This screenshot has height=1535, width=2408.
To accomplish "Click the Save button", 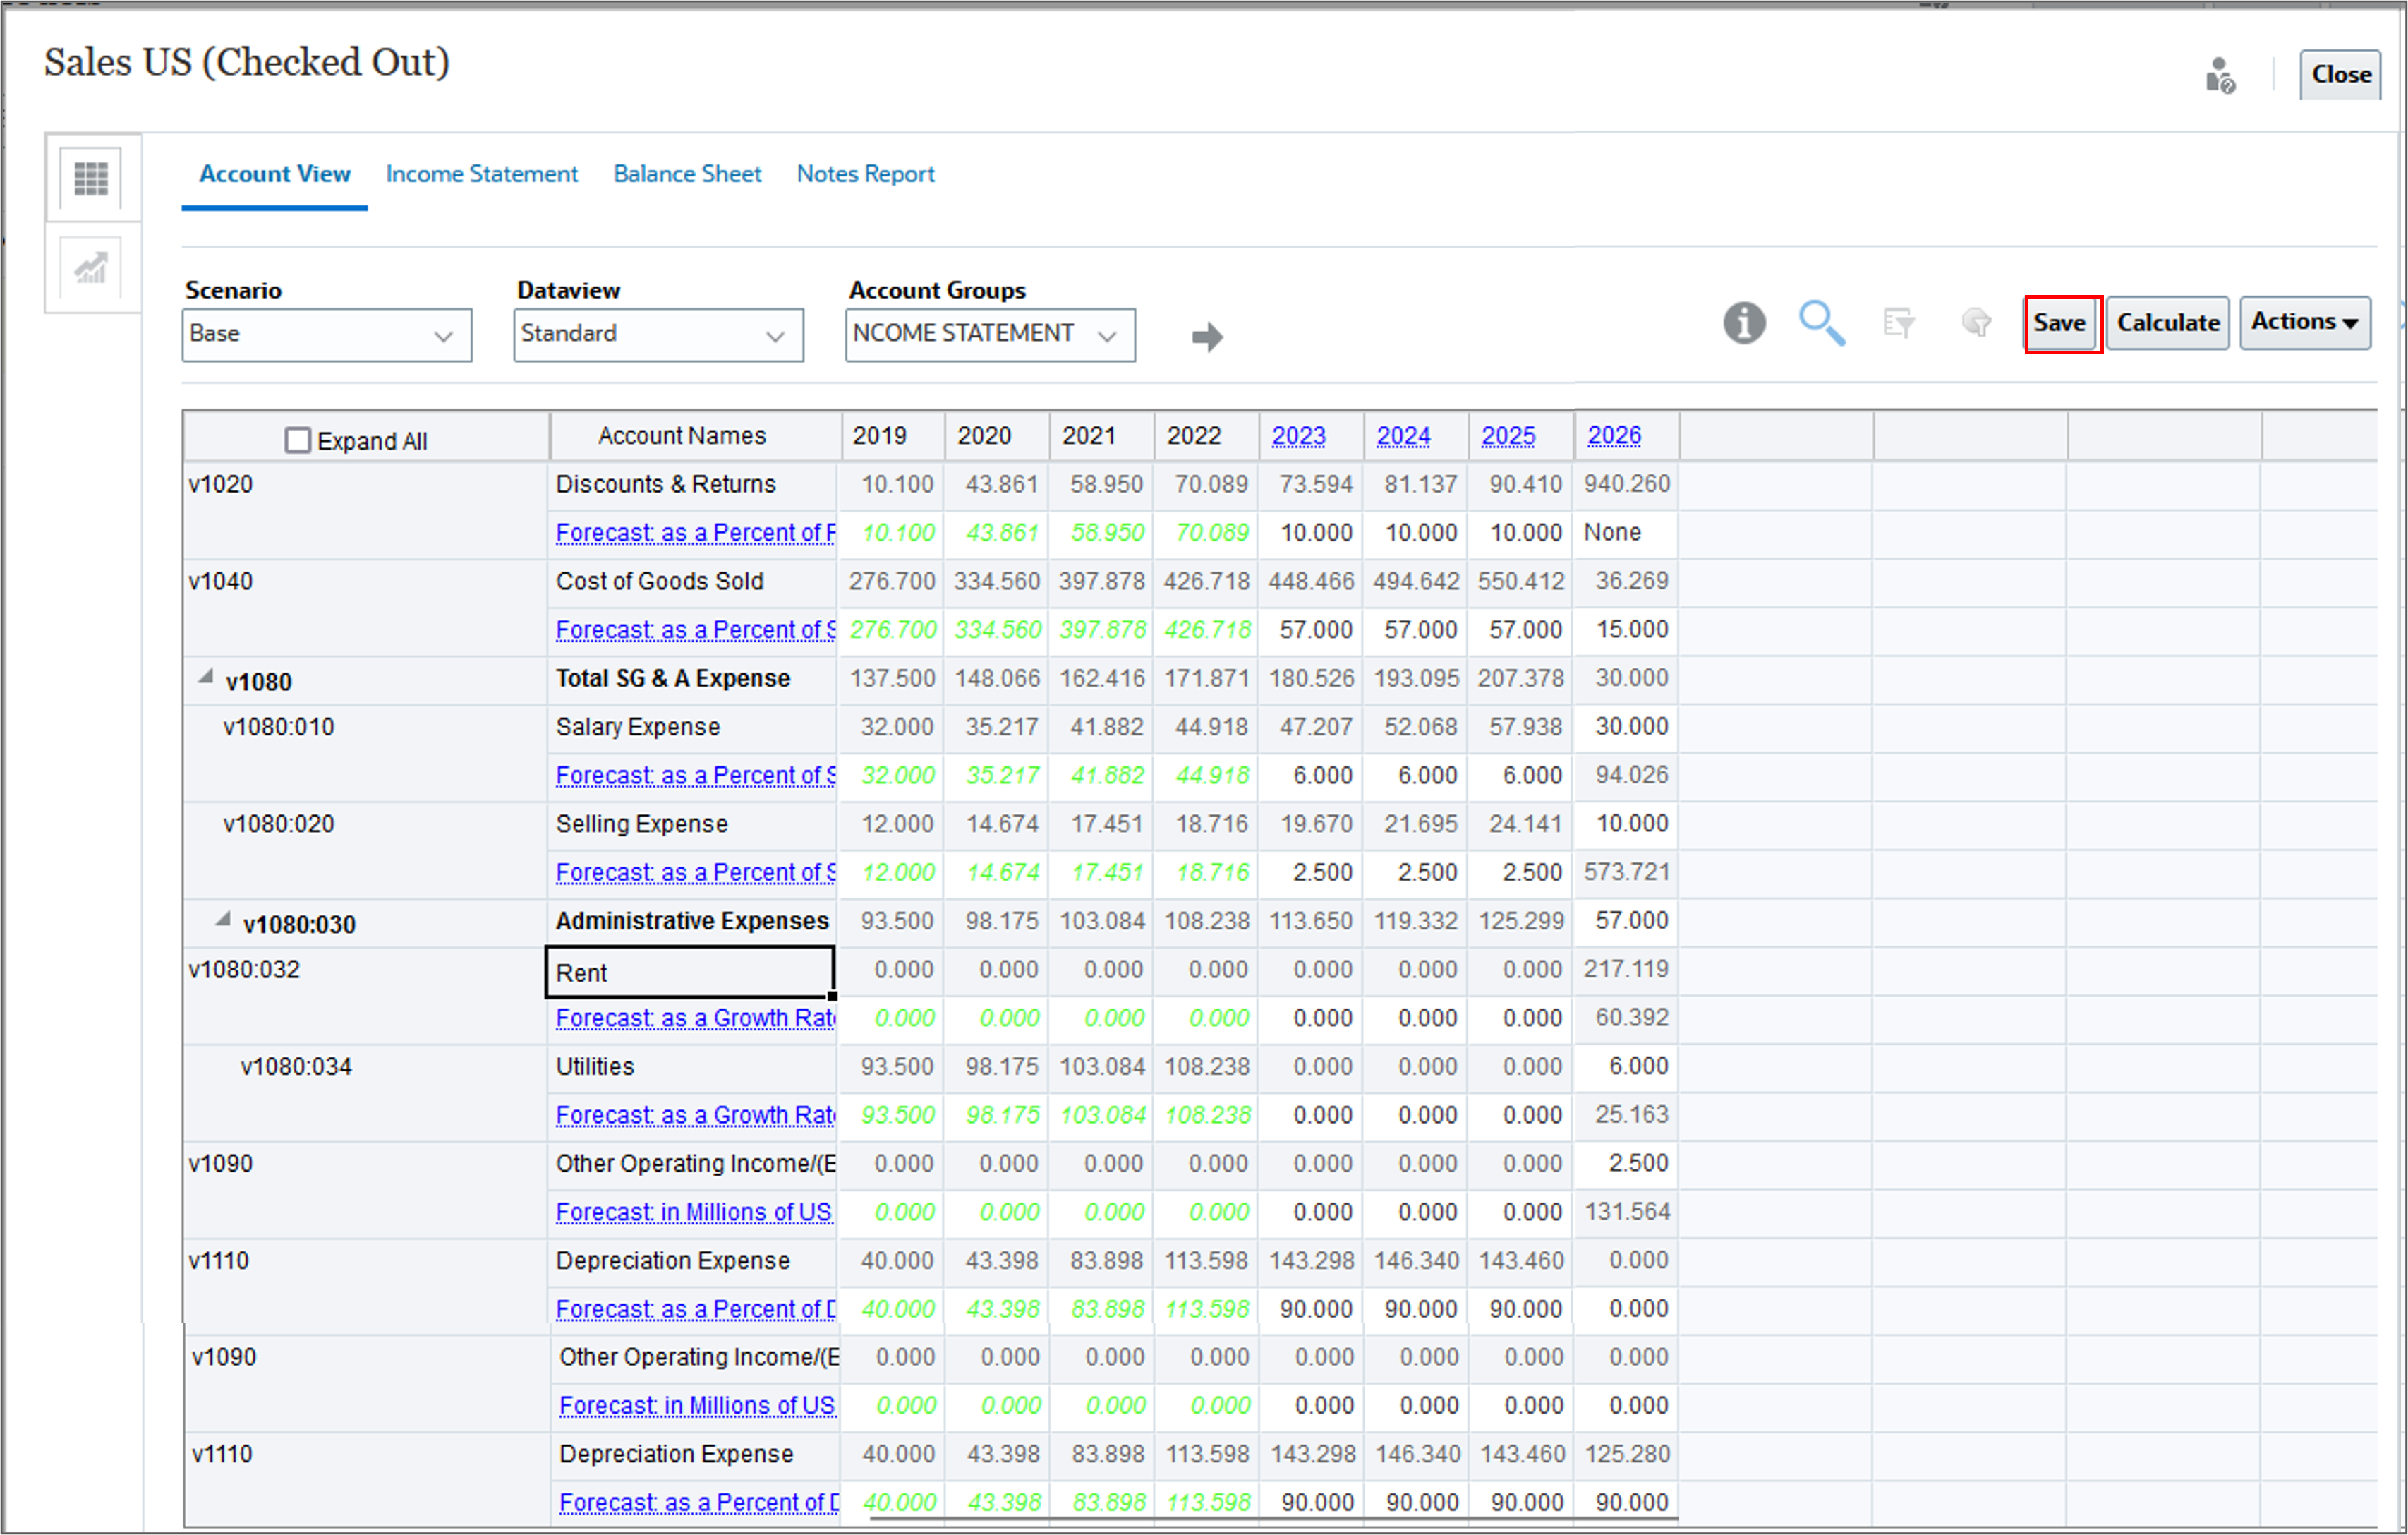I will click(2061, 323).
